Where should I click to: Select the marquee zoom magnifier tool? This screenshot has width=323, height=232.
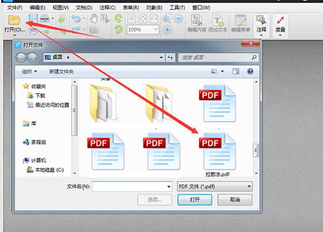[x=167, y=19]
